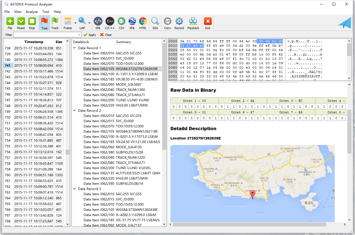
Task: Click the data tree vertical scrollbar
Action: [x=164, y=96]
